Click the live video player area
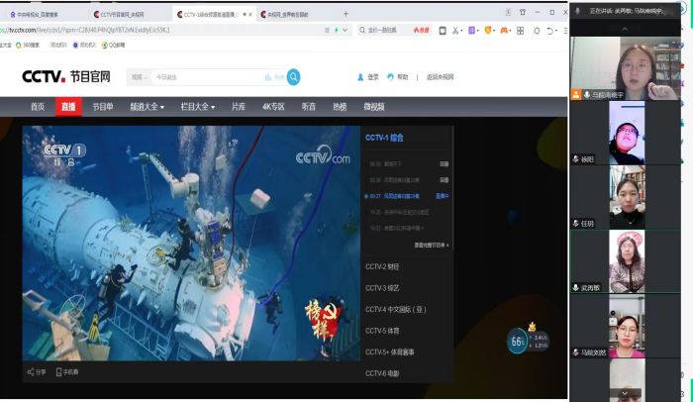This screenshot has height=402, width=693. (191, 244)
